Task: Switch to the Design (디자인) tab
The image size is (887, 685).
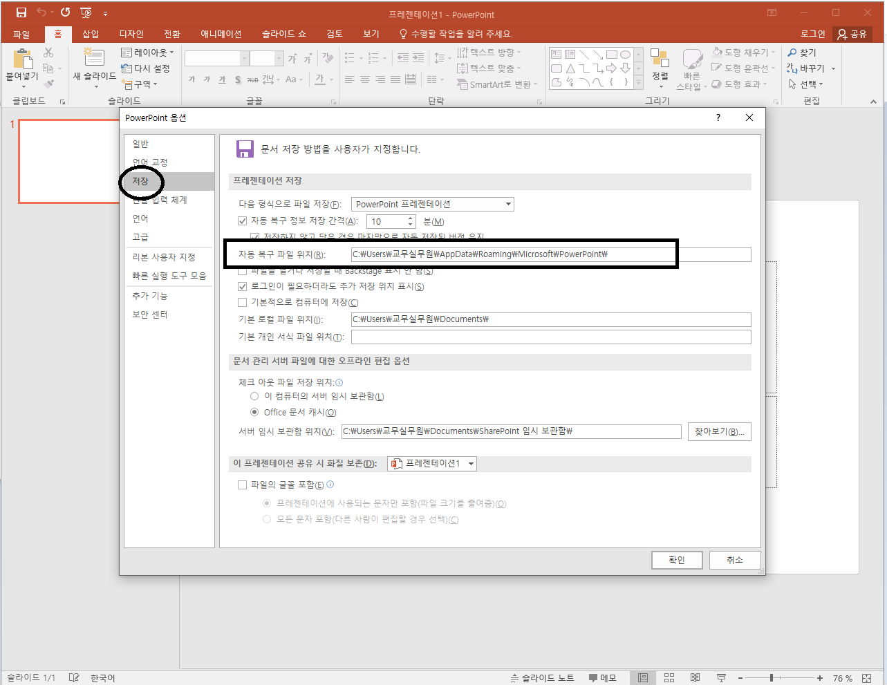Action: pos(131,34)
